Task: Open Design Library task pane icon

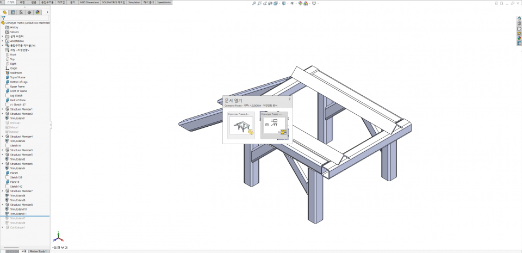Action: click(x=519, y=23)
